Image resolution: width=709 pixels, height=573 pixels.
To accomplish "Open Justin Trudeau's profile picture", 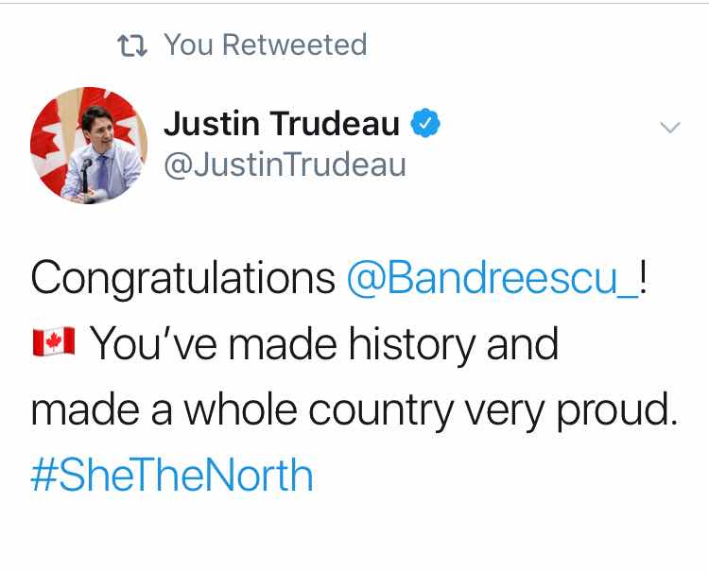I will (89, 146).
